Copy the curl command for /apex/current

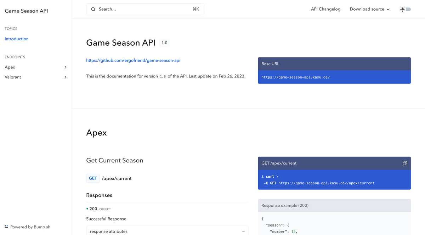click(x=405, y=163)
